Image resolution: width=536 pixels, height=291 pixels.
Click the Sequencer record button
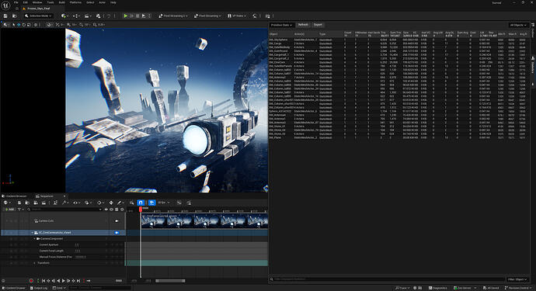[31, 281]
